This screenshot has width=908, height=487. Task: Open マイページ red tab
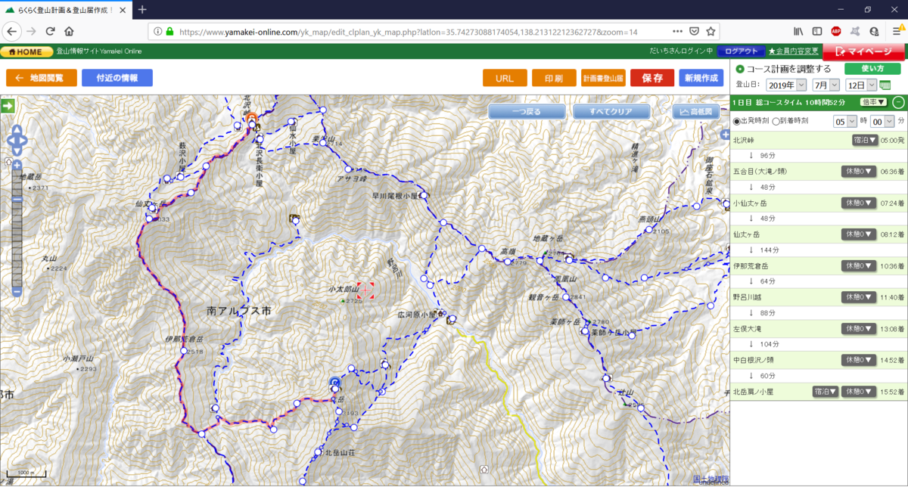[x=865, y=52]
